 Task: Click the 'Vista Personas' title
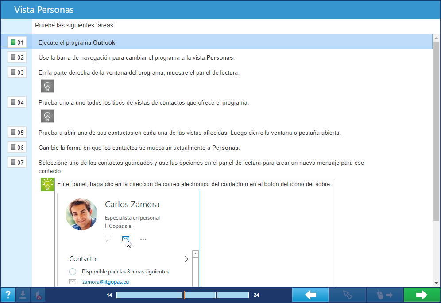(x=44, y=10)
